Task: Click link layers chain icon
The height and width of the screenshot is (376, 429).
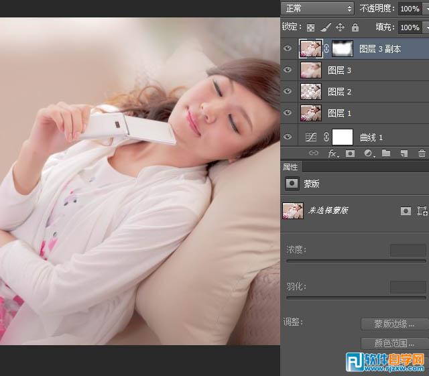Action: (x=314, y=153)
